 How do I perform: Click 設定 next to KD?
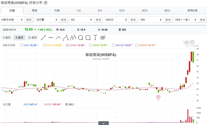point(98,20)
